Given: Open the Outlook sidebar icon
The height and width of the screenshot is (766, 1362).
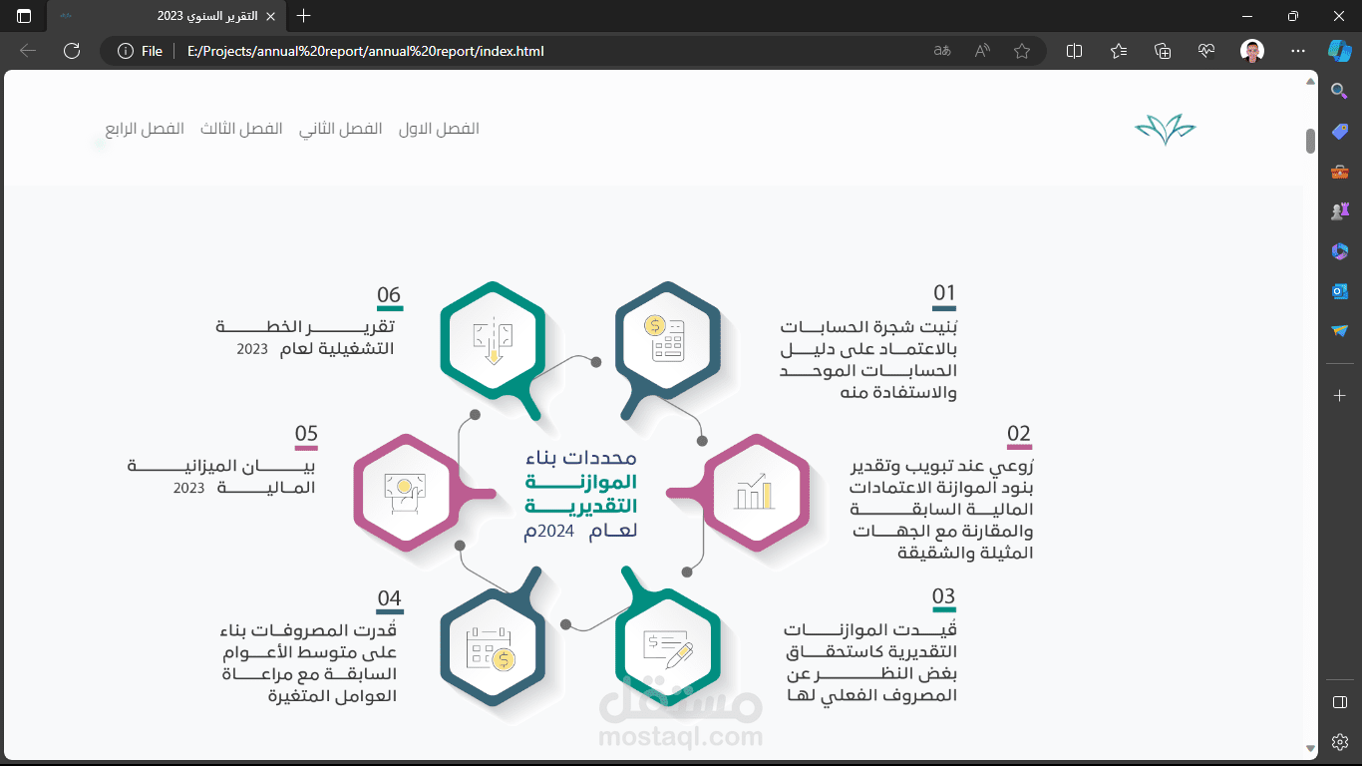Looking at the screenshot, I should pyautogui.click(x=1340, y=291).
